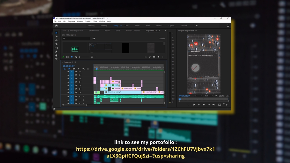Select the Type tool
Viewport: 290px width, 163px height.
(56, 59)
